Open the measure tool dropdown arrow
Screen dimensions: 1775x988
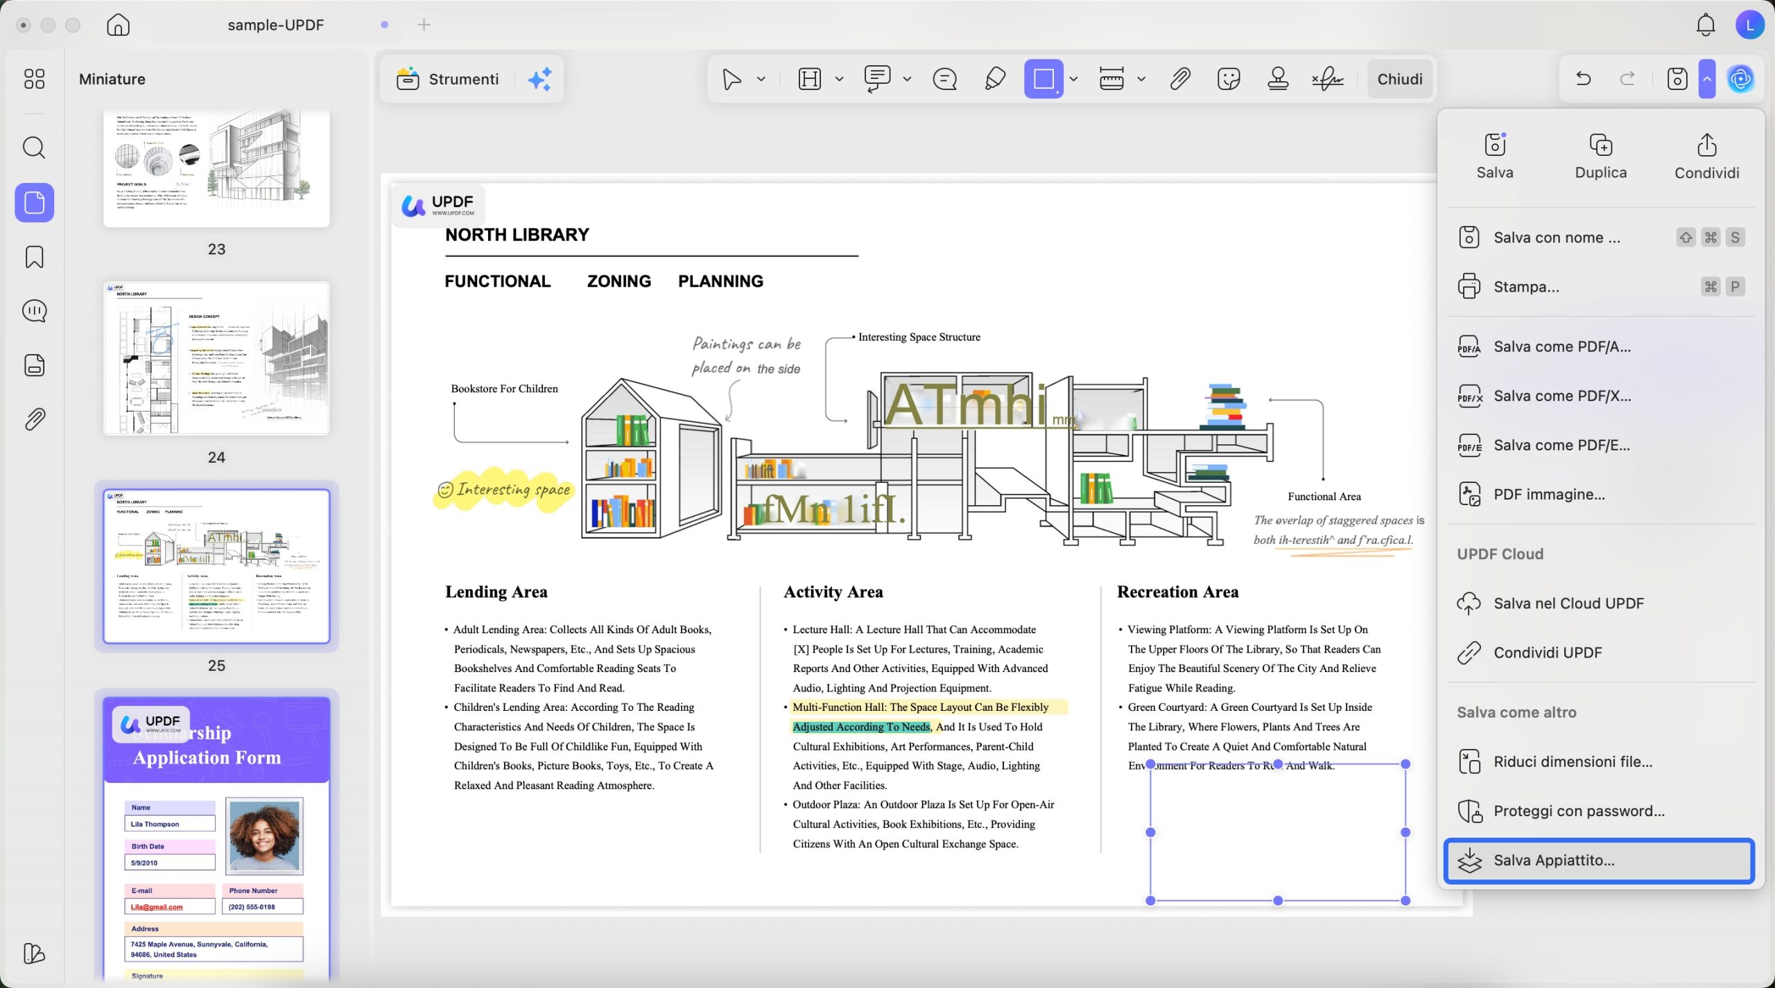point(1141,79)
